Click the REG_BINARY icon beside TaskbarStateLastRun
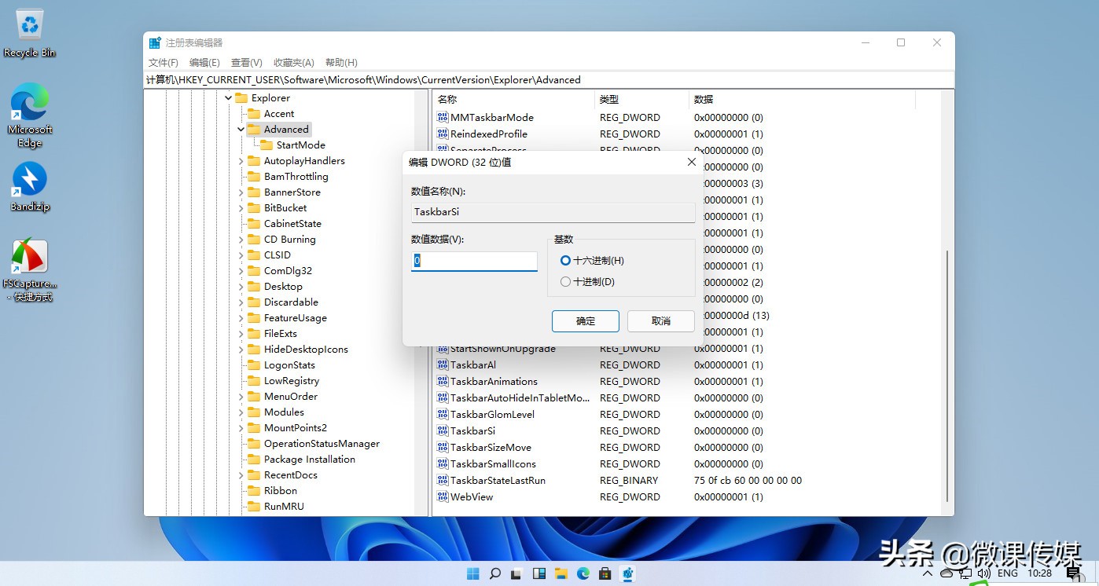 (443, 480)
